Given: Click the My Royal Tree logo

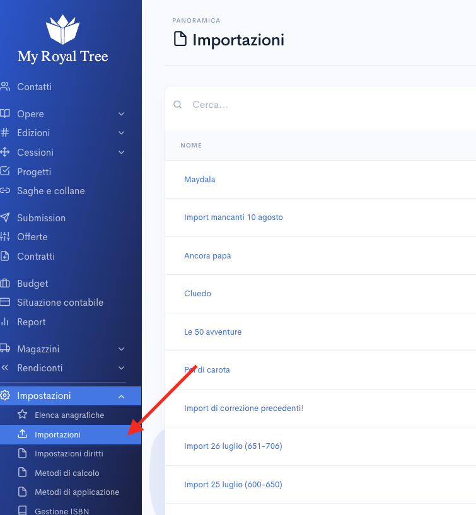Looking at the screenshot, I should pos(63,40).
